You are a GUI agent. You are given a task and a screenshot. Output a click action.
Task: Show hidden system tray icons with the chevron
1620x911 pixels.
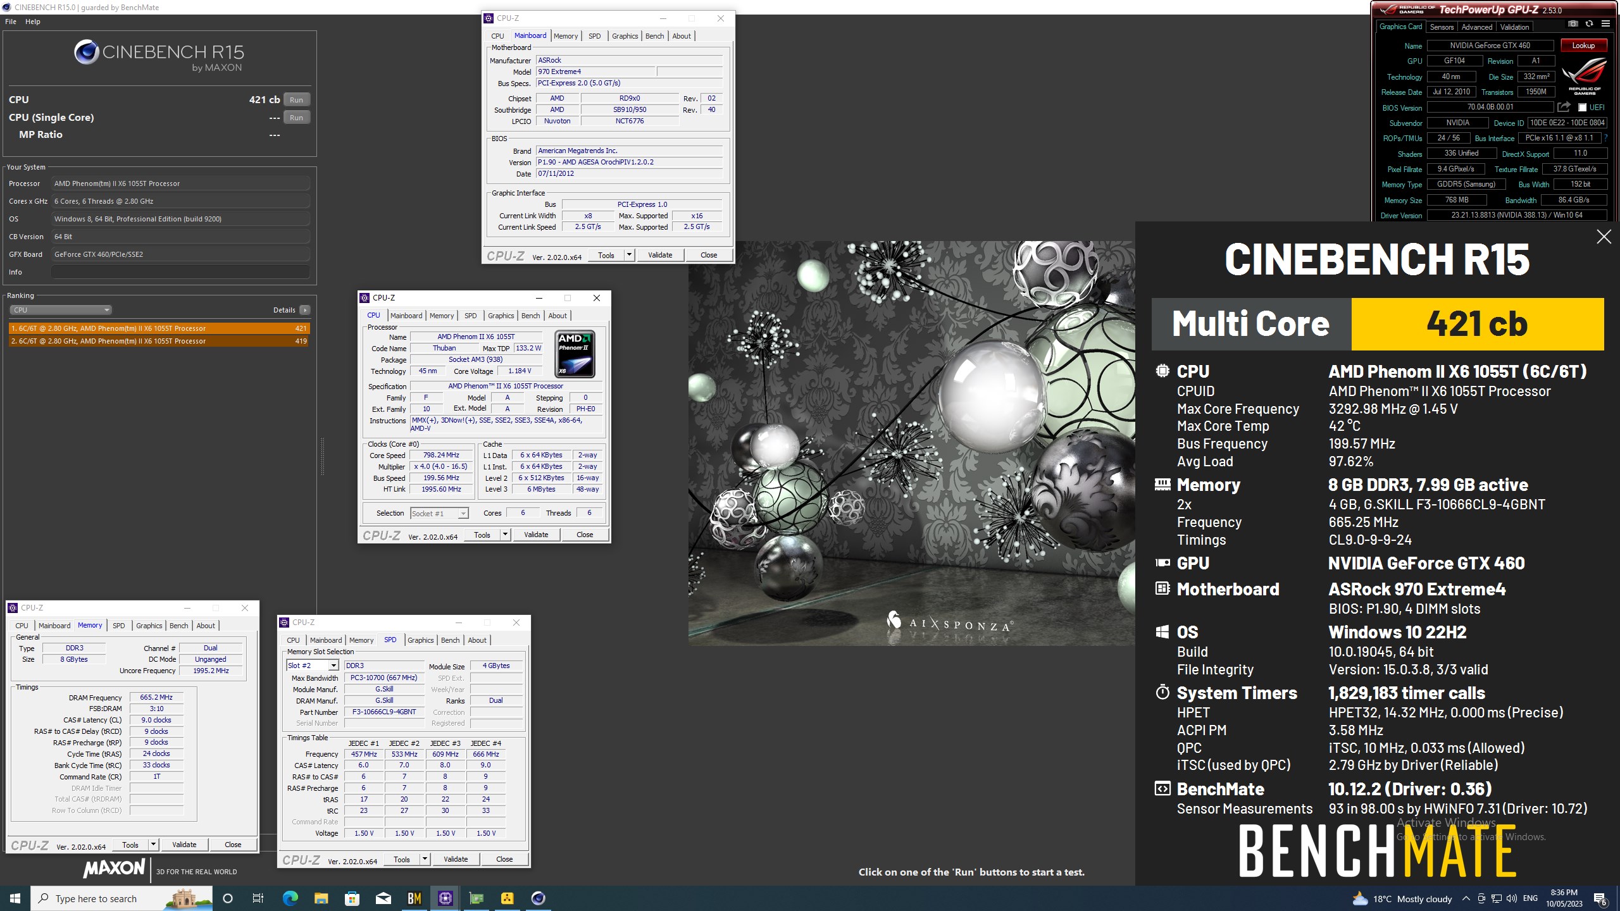1466,898
